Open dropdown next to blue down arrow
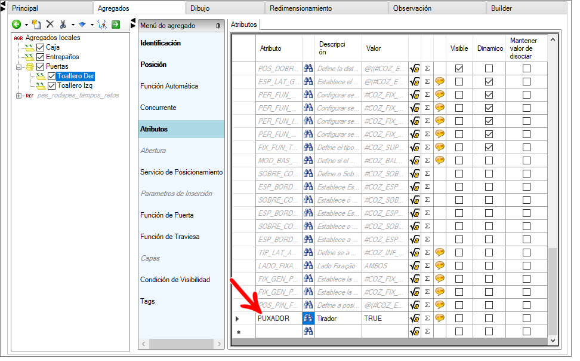Image resolution: width=580 pixels, height=361 pixels. tap(92, 25)
